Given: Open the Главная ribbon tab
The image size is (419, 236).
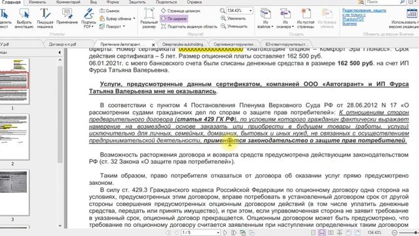Looking at the screenshot, I should [x=11, y=2].
